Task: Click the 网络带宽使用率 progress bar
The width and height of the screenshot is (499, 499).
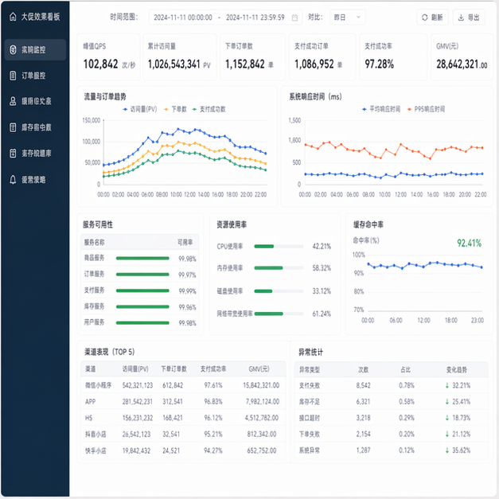Action: click(279, 314)
